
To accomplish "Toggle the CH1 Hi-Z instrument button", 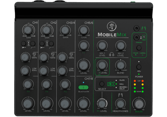I will [x=24, y=44].
